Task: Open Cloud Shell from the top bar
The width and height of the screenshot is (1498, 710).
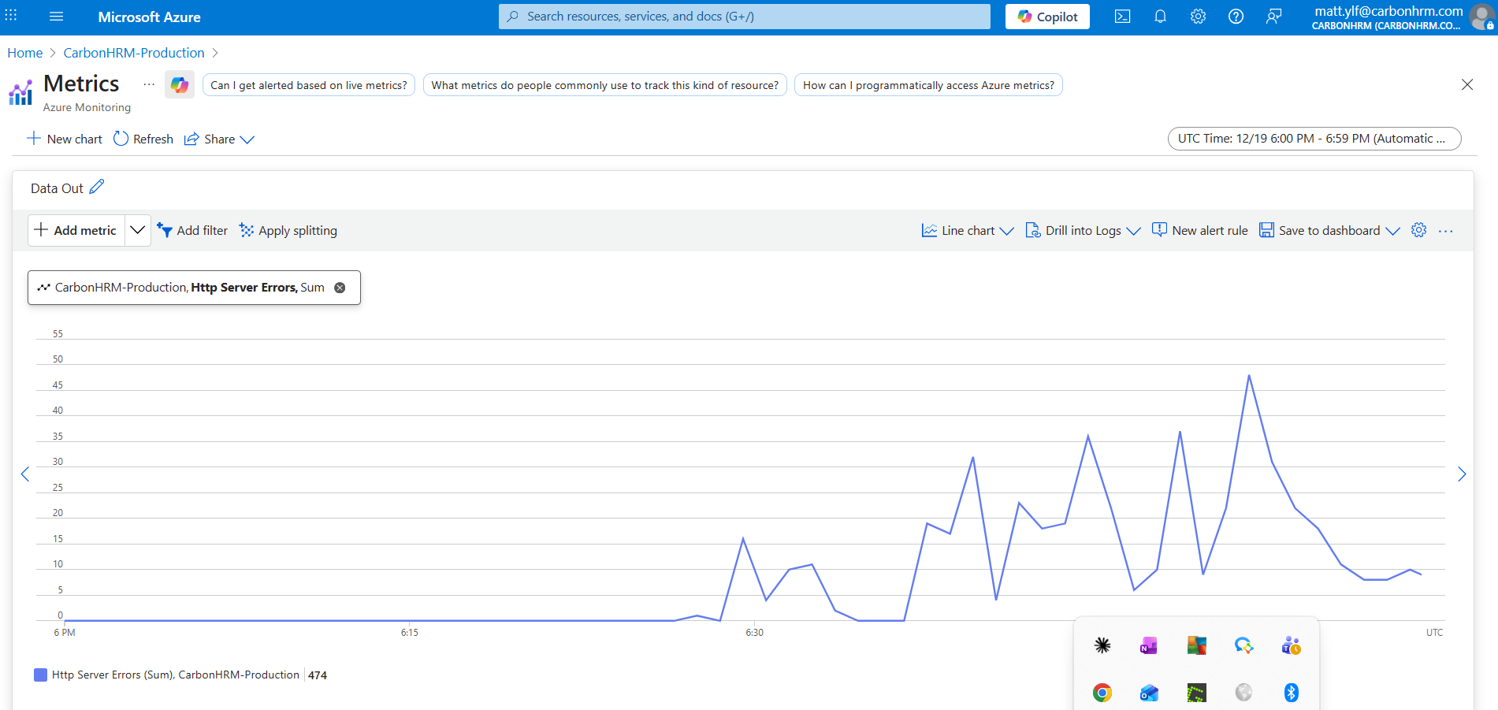Action: click(1122, 17)
